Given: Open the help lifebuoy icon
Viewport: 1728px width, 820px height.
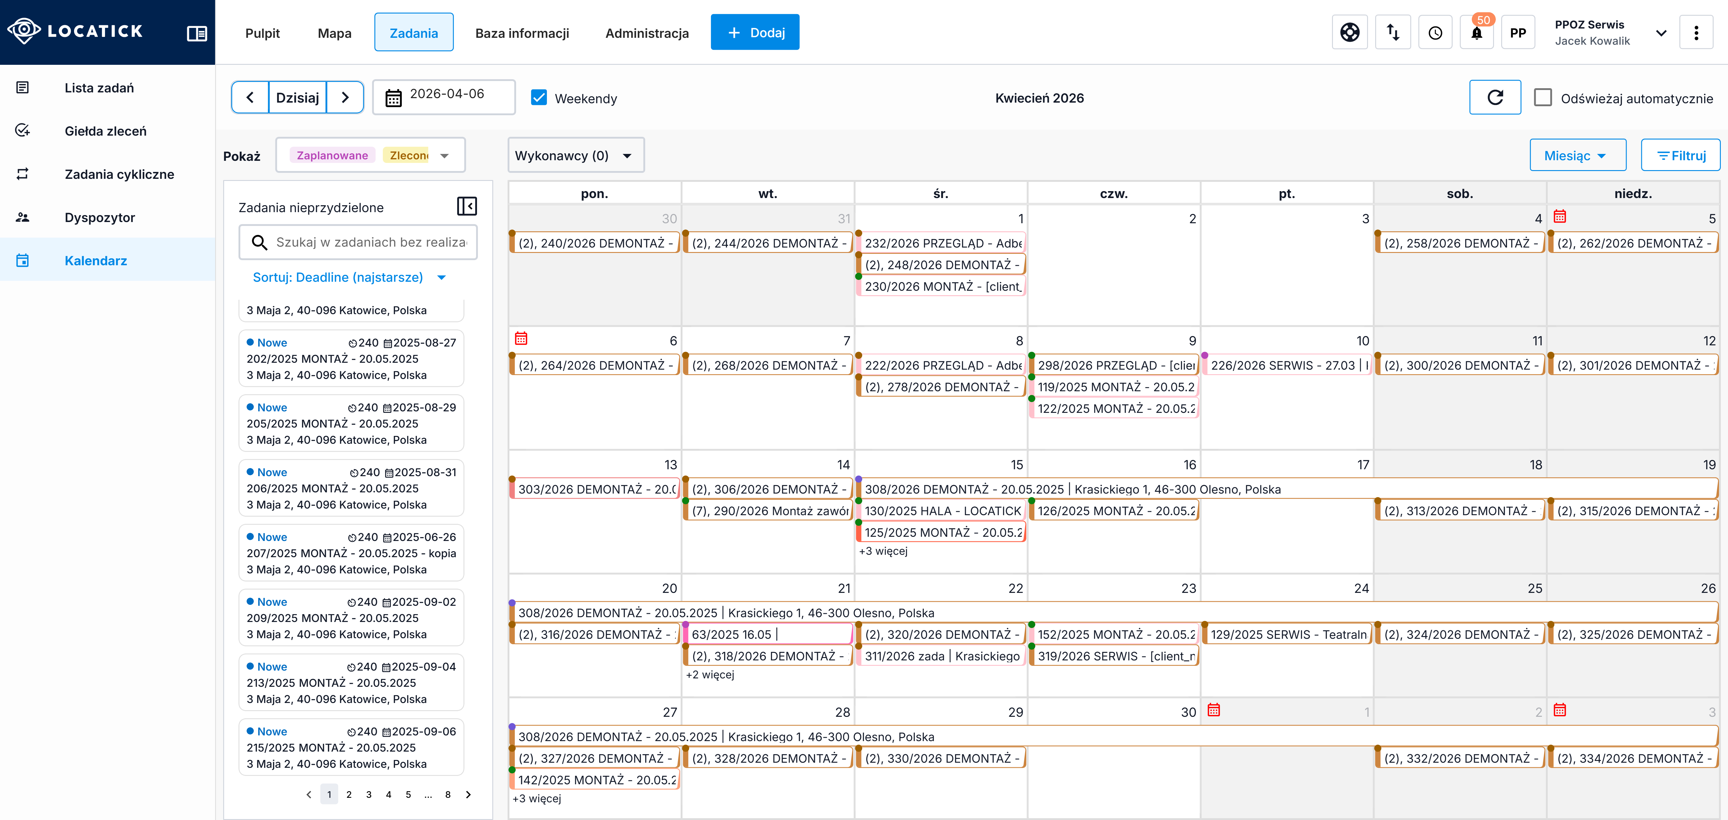Looking at the screenshot, I should pos(1350,32).
